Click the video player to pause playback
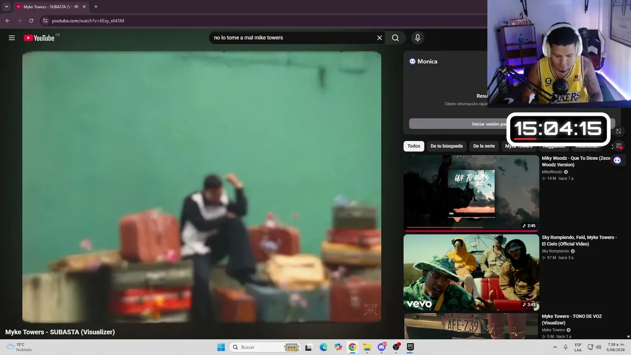This screenshot has height=355, width=631. click(x=202, y=187)
